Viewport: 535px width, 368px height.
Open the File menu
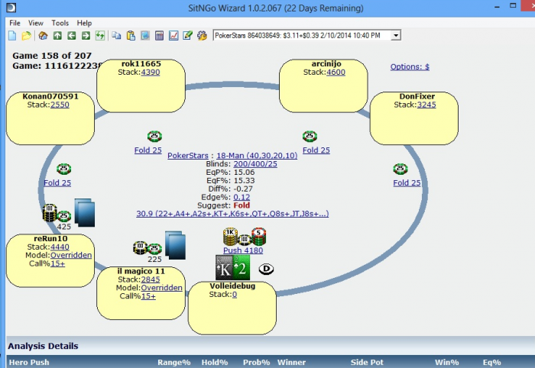point(15,23)
